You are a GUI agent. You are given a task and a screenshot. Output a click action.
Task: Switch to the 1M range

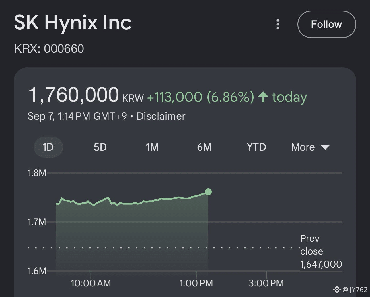(152, 147)
